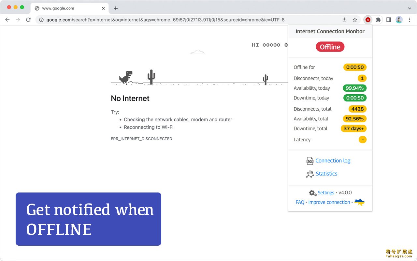
Task: Open the Chrome profile avatar
Action: [399, 20]
